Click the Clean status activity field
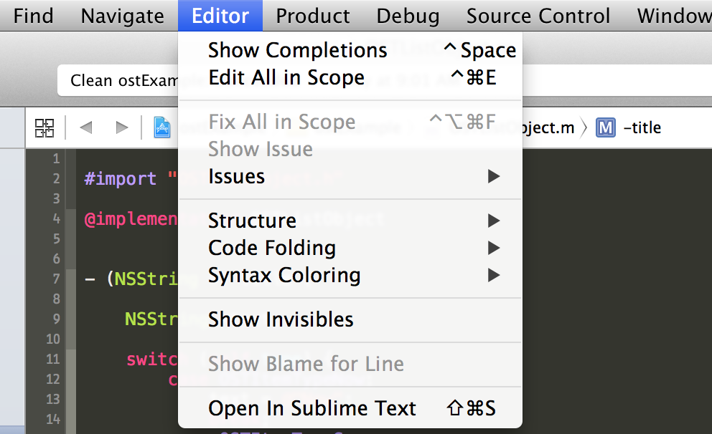 118,80
